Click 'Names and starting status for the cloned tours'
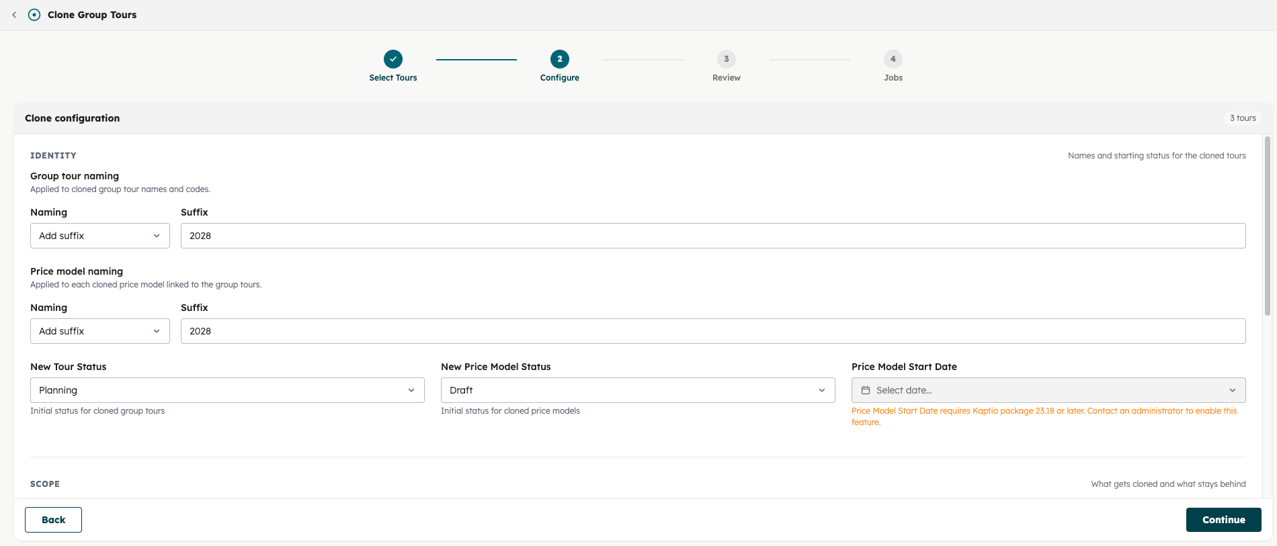1277x546 pixels. [1157, 156]
